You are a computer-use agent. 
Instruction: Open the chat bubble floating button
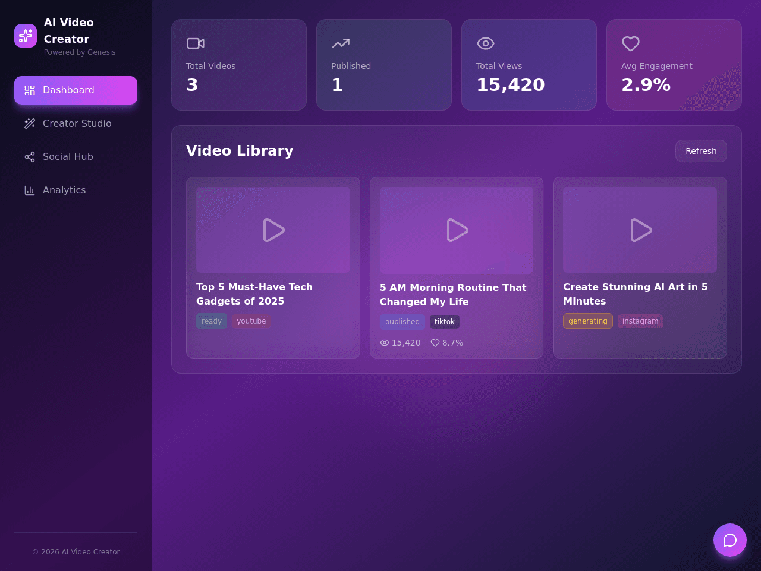(730, 540)
